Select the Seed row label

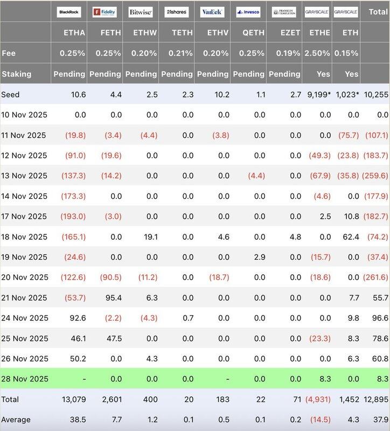click(11, 95)
